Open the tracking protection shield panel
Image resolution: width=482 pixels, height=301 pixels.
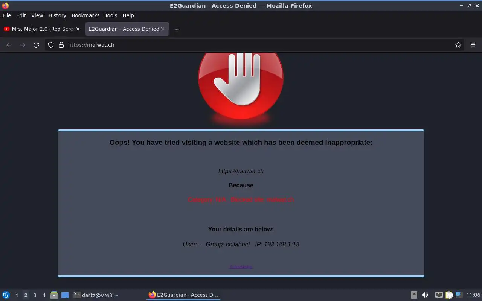[x=51, y=45]
